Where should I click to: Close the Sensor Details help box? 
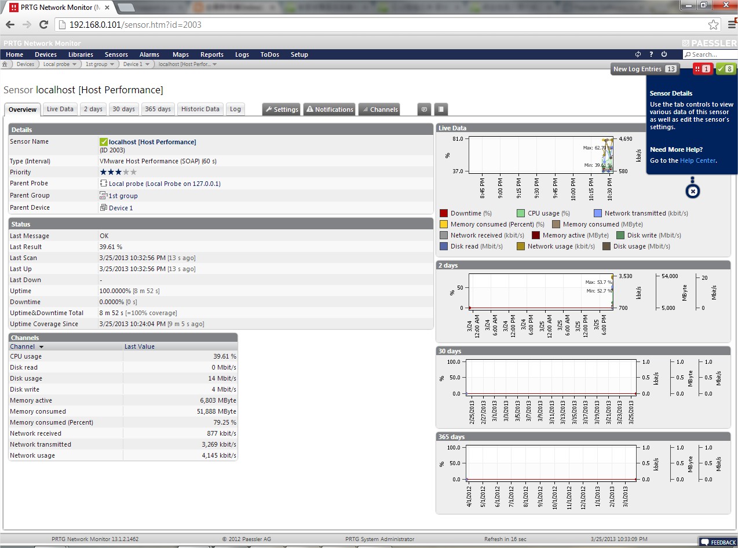pyautogui.click(x=693, y=192)
